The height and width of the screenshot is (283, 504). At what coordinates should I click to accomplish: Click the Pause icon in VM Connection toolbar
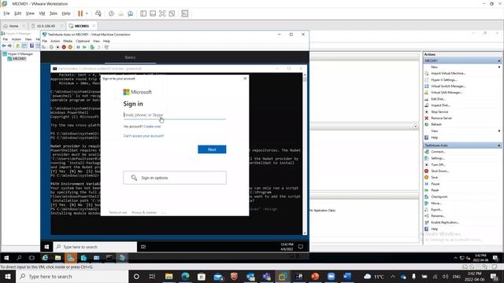point(78,47)
